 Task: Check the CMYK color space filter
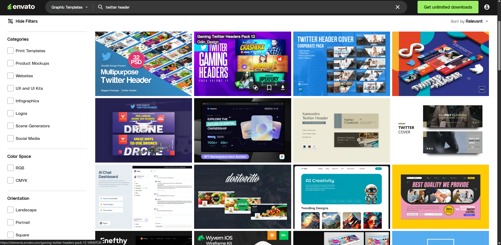[10, 180]
